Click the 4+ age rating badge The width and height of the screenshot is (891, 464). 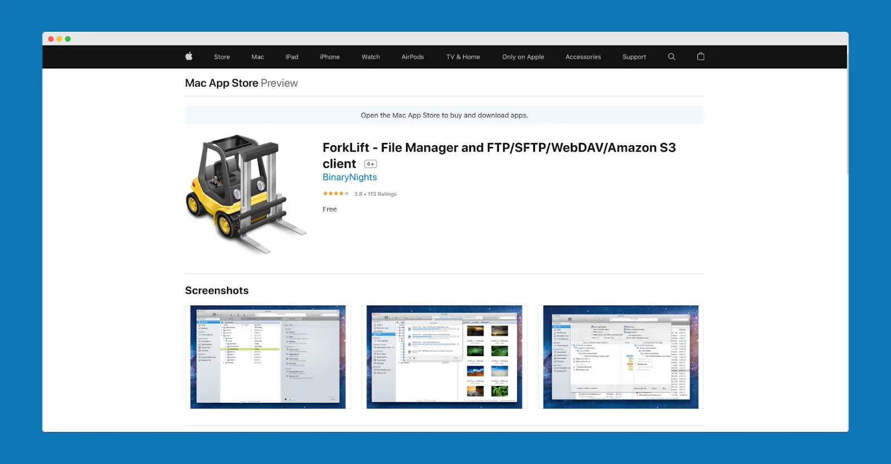(x=370, y=164)
